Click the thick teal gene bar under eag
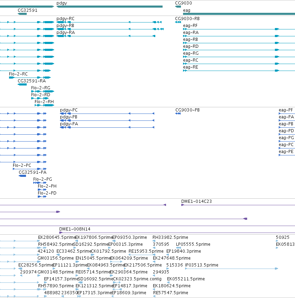295x298 pixels. click(x=239, y=14)
